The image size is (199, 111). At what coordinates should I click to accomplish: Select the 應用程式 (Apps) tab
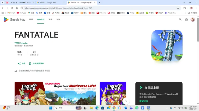(x=41, y=19)
